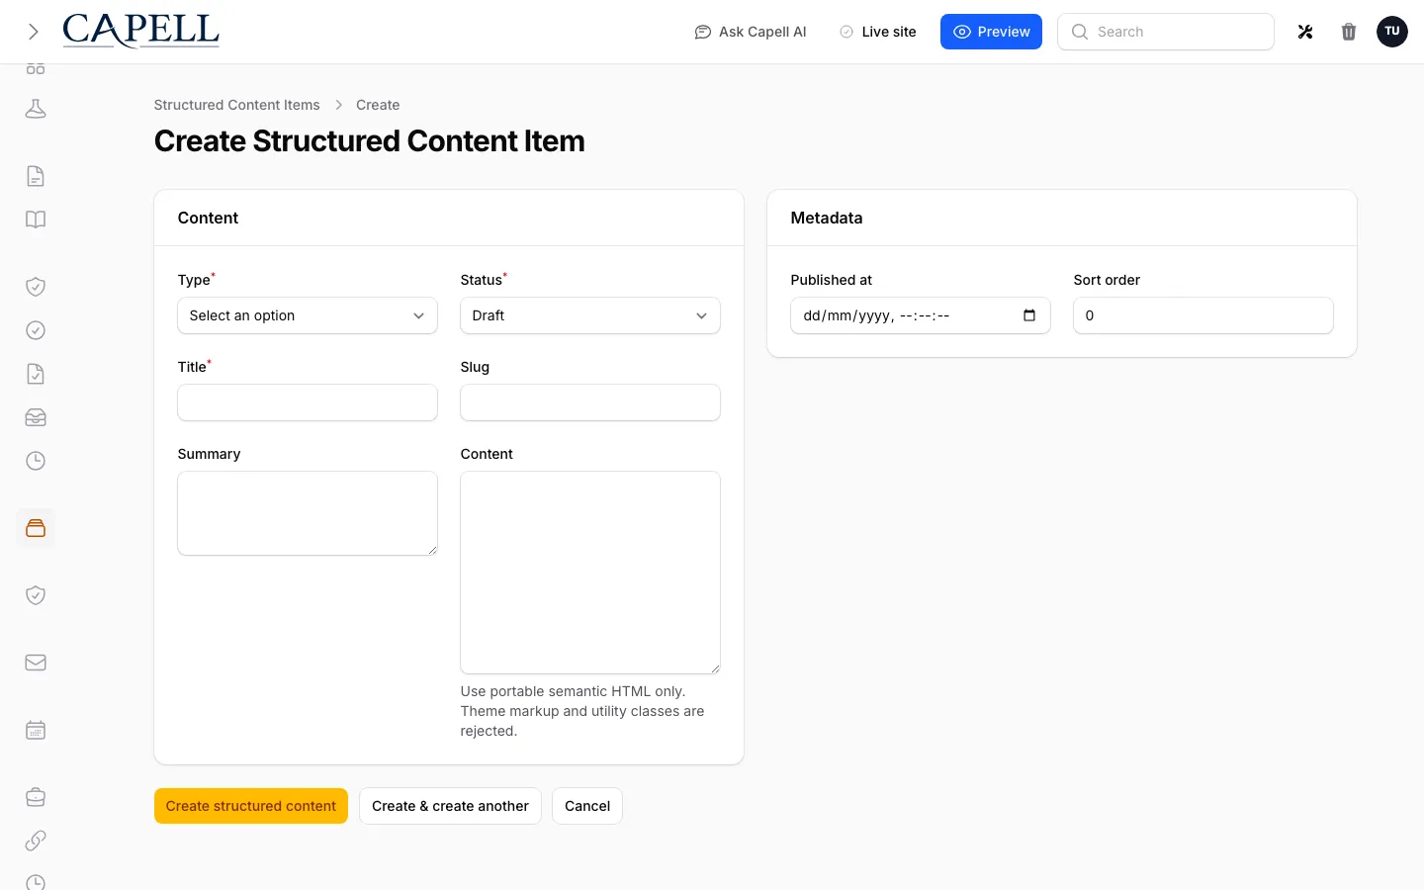This screenshot has height=890, width=1424.
Task: Click the 'Use portable semantic HTML only' hint
Action: 582,711
